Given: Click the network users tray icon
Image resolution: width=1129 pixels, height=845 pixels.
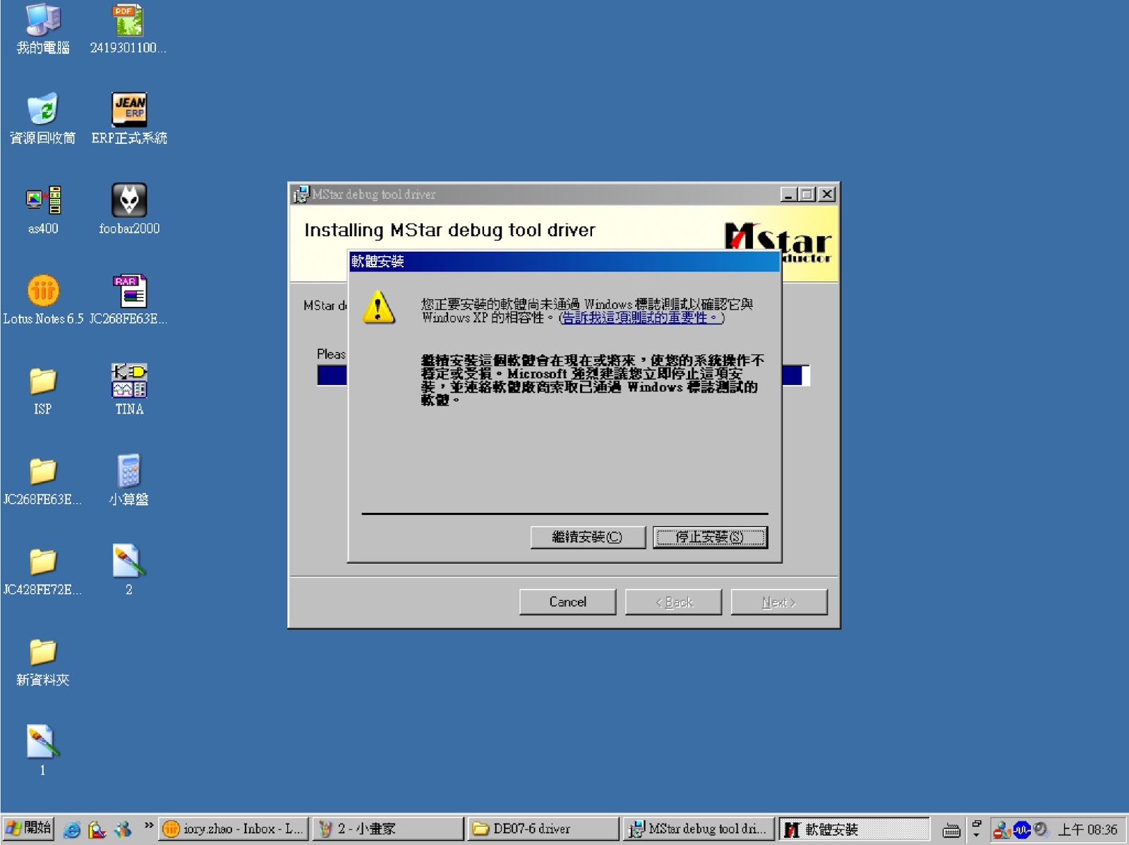Looking at the screenshot, I should [1001, 830].
